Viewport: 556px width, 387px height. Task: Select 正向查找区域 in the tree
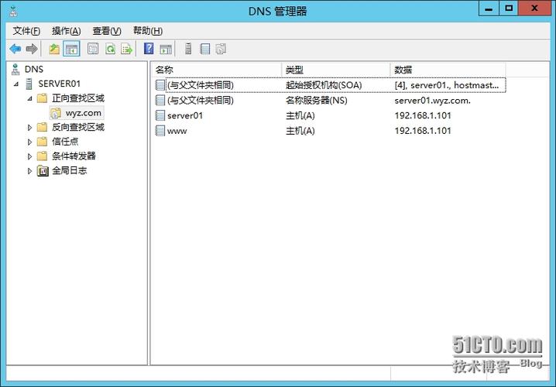pos(78,98)
